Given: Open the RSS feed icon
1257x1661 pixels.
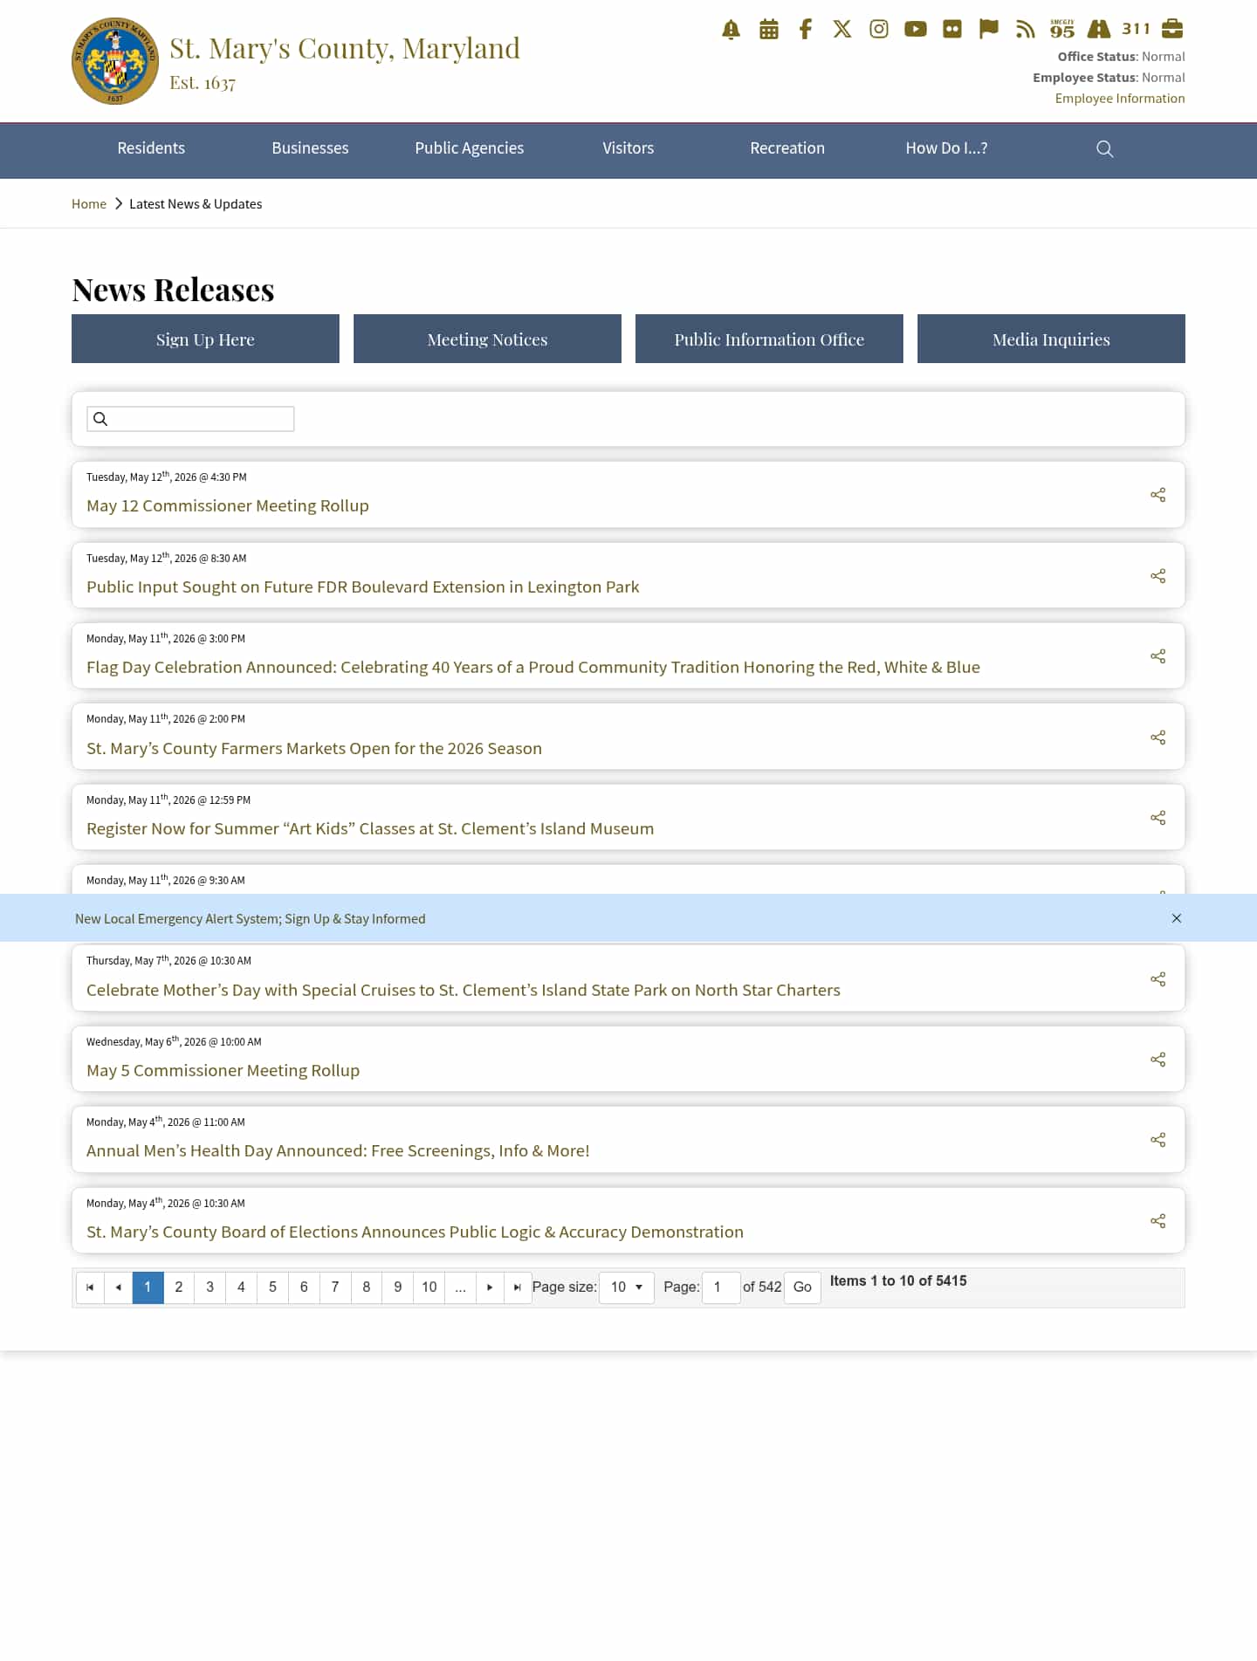Looking at the screenshot, I should (x=1026, y=29).
